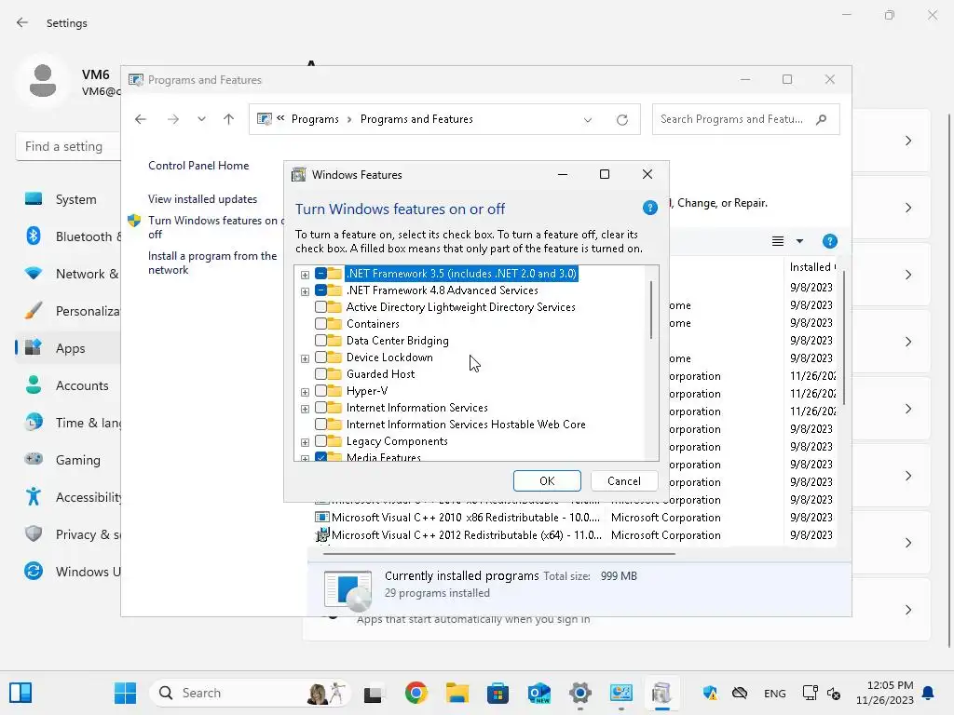
Task: Click the refresh button beside the address bar
Action: click(621, 120)
